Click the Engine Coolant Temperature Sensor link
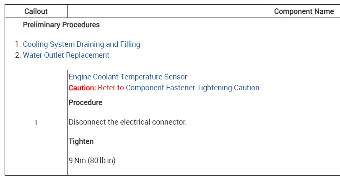340x181 pixels. pos(128,77)
